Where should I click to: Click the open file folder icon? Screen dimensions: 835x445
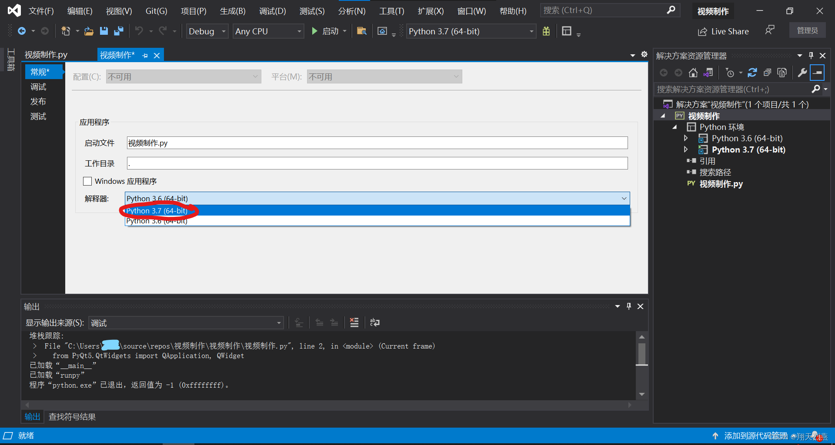point(89,31)
